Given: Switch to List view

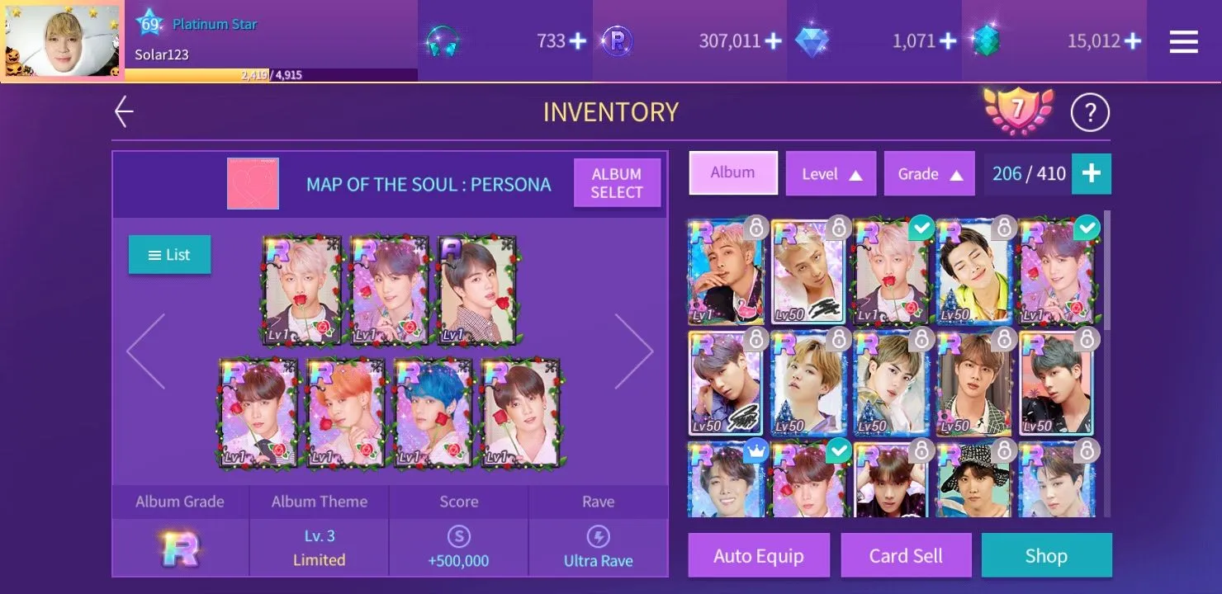Looking at the screenshot, I should click(x=169, y=255).
